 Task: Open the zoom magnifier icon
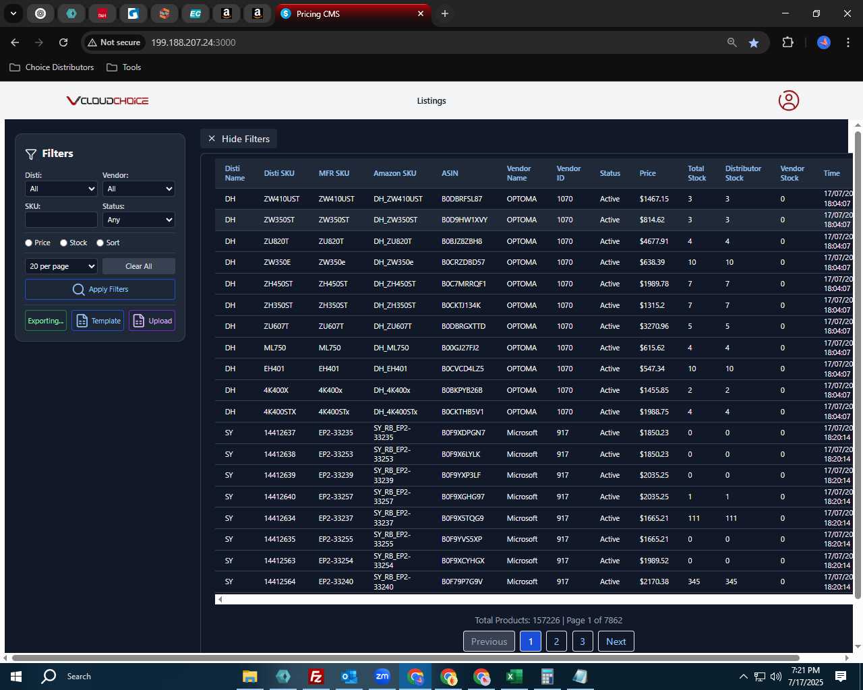tap(732, 42)
